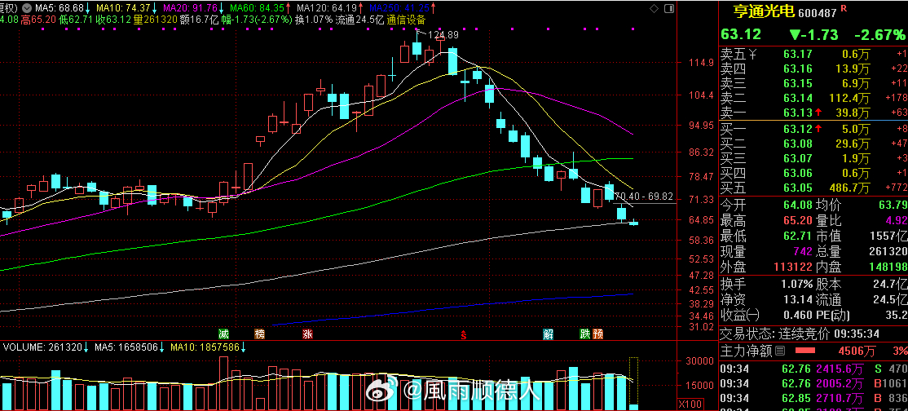Click the 现量 value 742

(802, 252)
